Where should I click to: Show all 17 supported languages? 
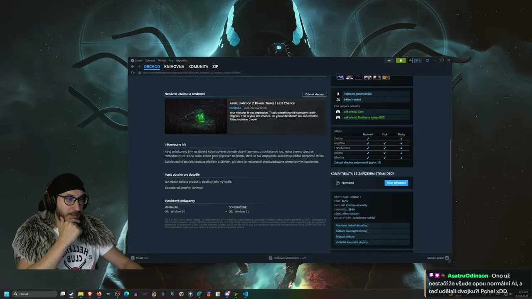tap(357, 162)
